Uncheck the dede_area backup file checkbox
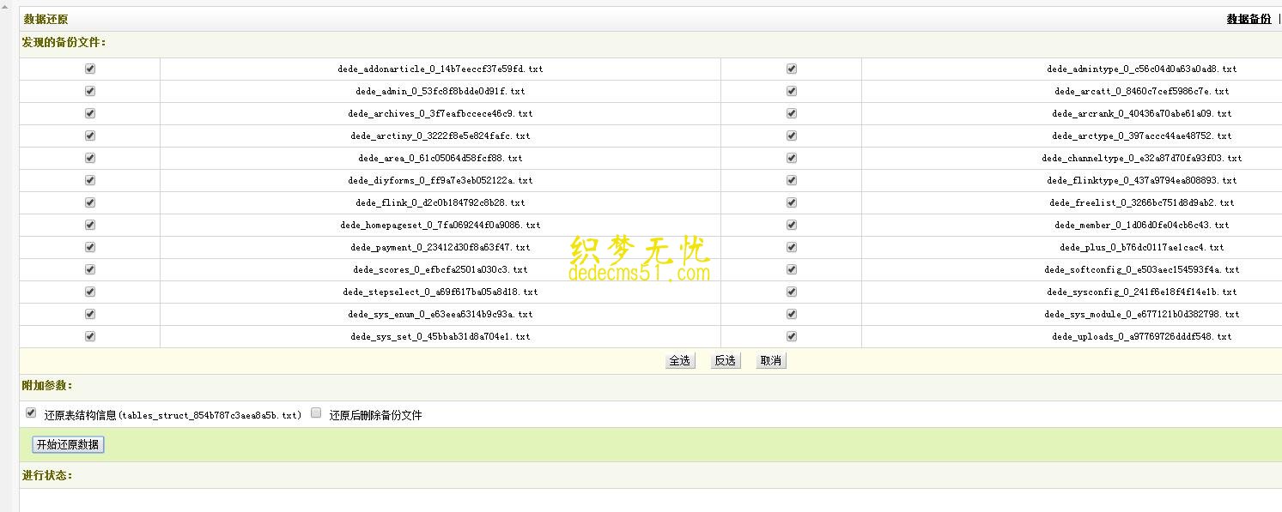The image size is (1282, 512). point(89,158)
